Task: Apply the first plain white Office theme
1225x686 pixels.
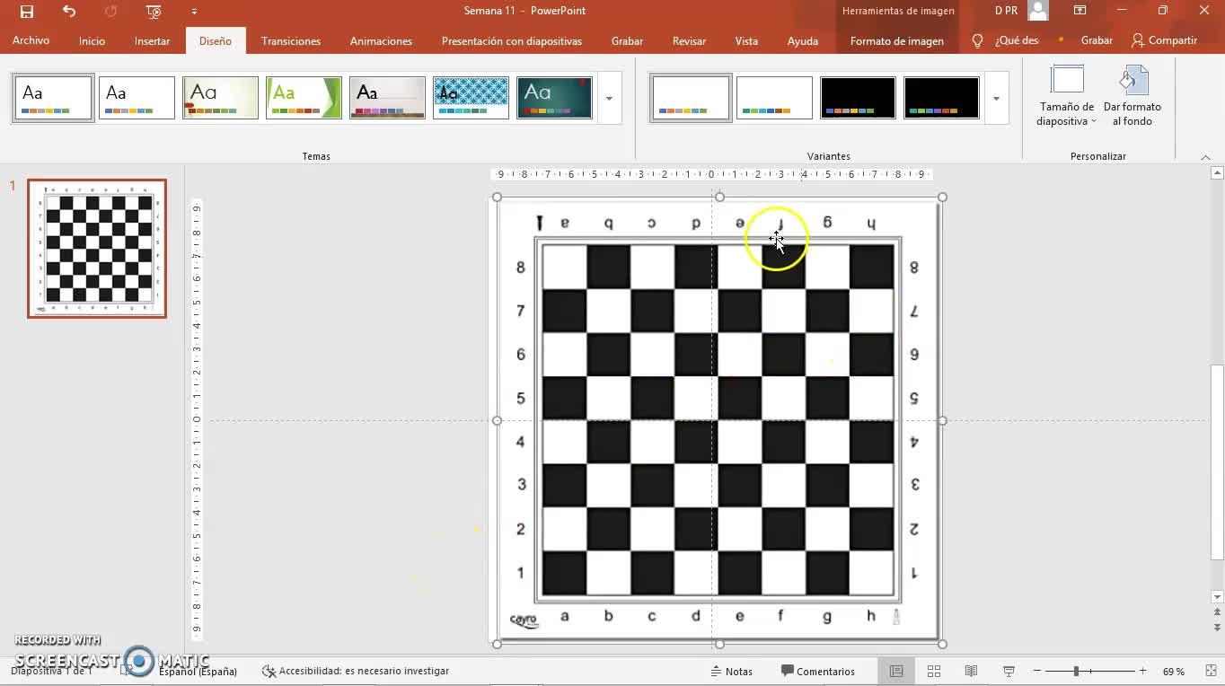Action: click(x=53, y=98)
